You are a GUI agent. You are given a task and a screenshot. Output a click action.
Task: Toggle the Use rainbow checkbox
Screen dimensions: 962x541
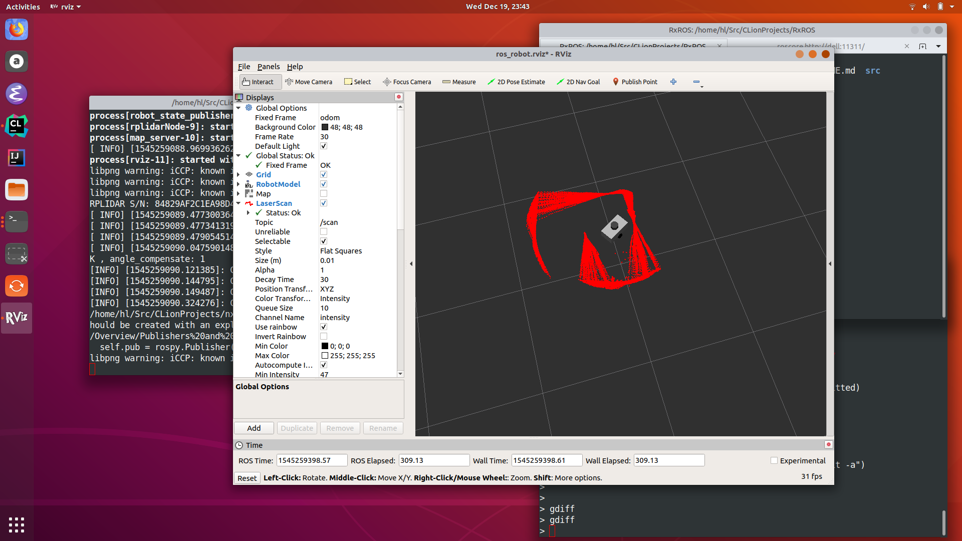(x=324, y=327)
